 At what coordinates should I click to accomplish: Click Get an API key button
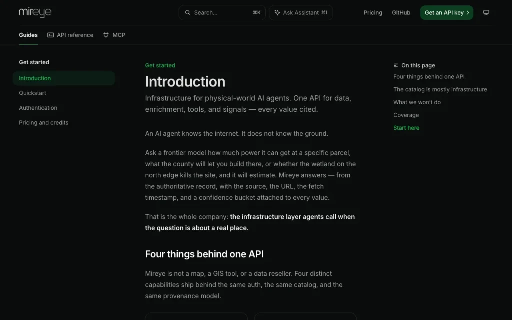[x=446, y=12]
